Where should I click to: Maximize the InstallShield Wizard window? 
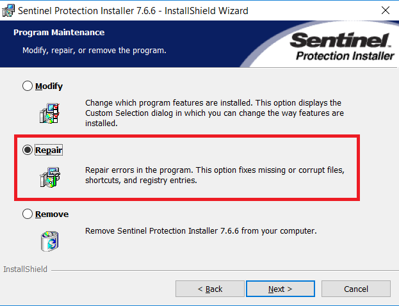pyautogui.click(x=355, y=10)
